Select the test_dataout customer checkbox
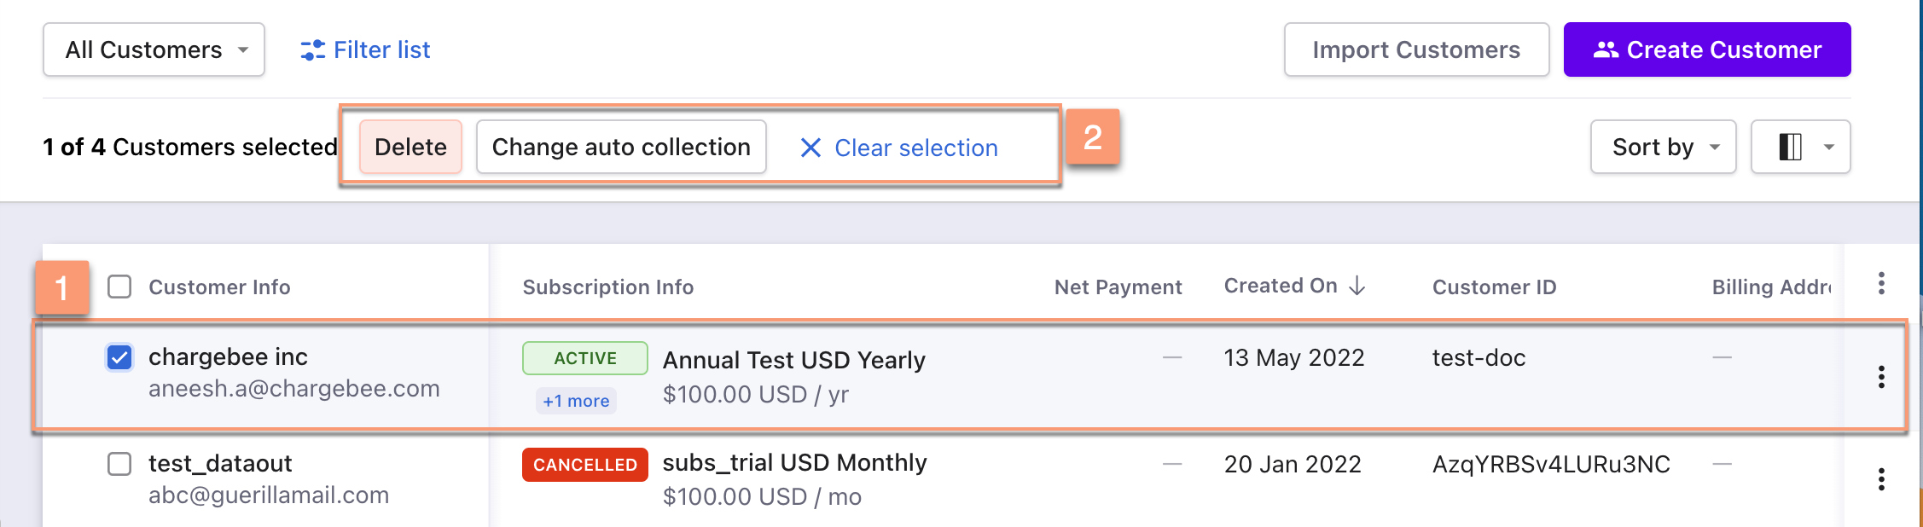1923x527 pixels. coord(119,464)
